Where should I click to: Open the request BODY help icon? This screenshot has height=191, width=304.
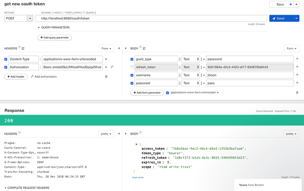point(141,47)
